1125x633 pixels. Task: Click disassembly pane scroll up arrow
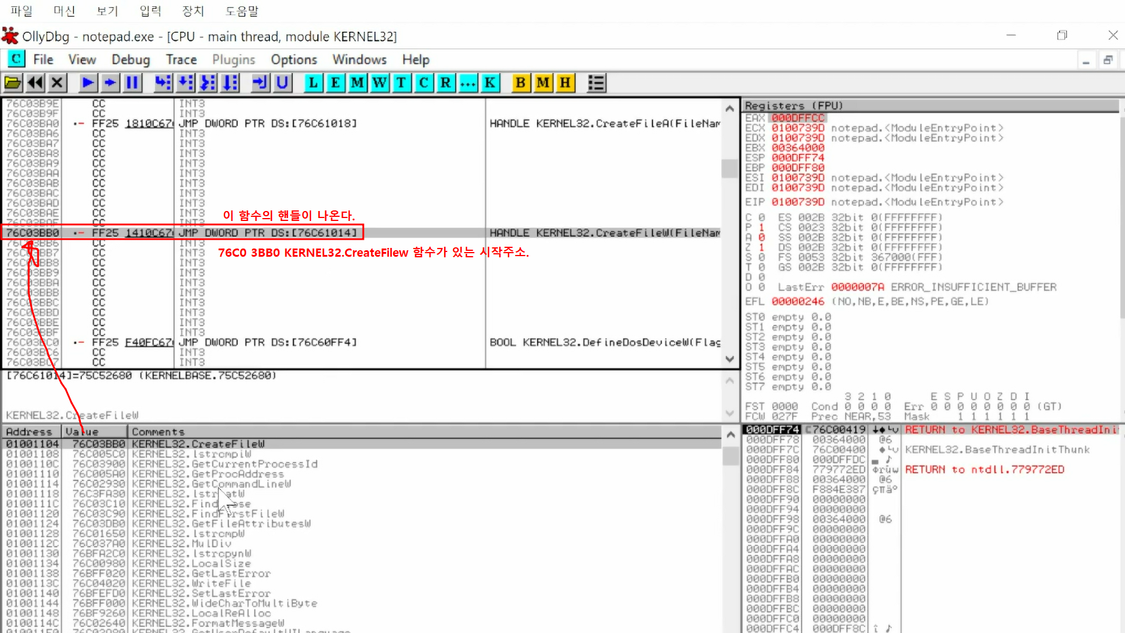pos(729,108)
